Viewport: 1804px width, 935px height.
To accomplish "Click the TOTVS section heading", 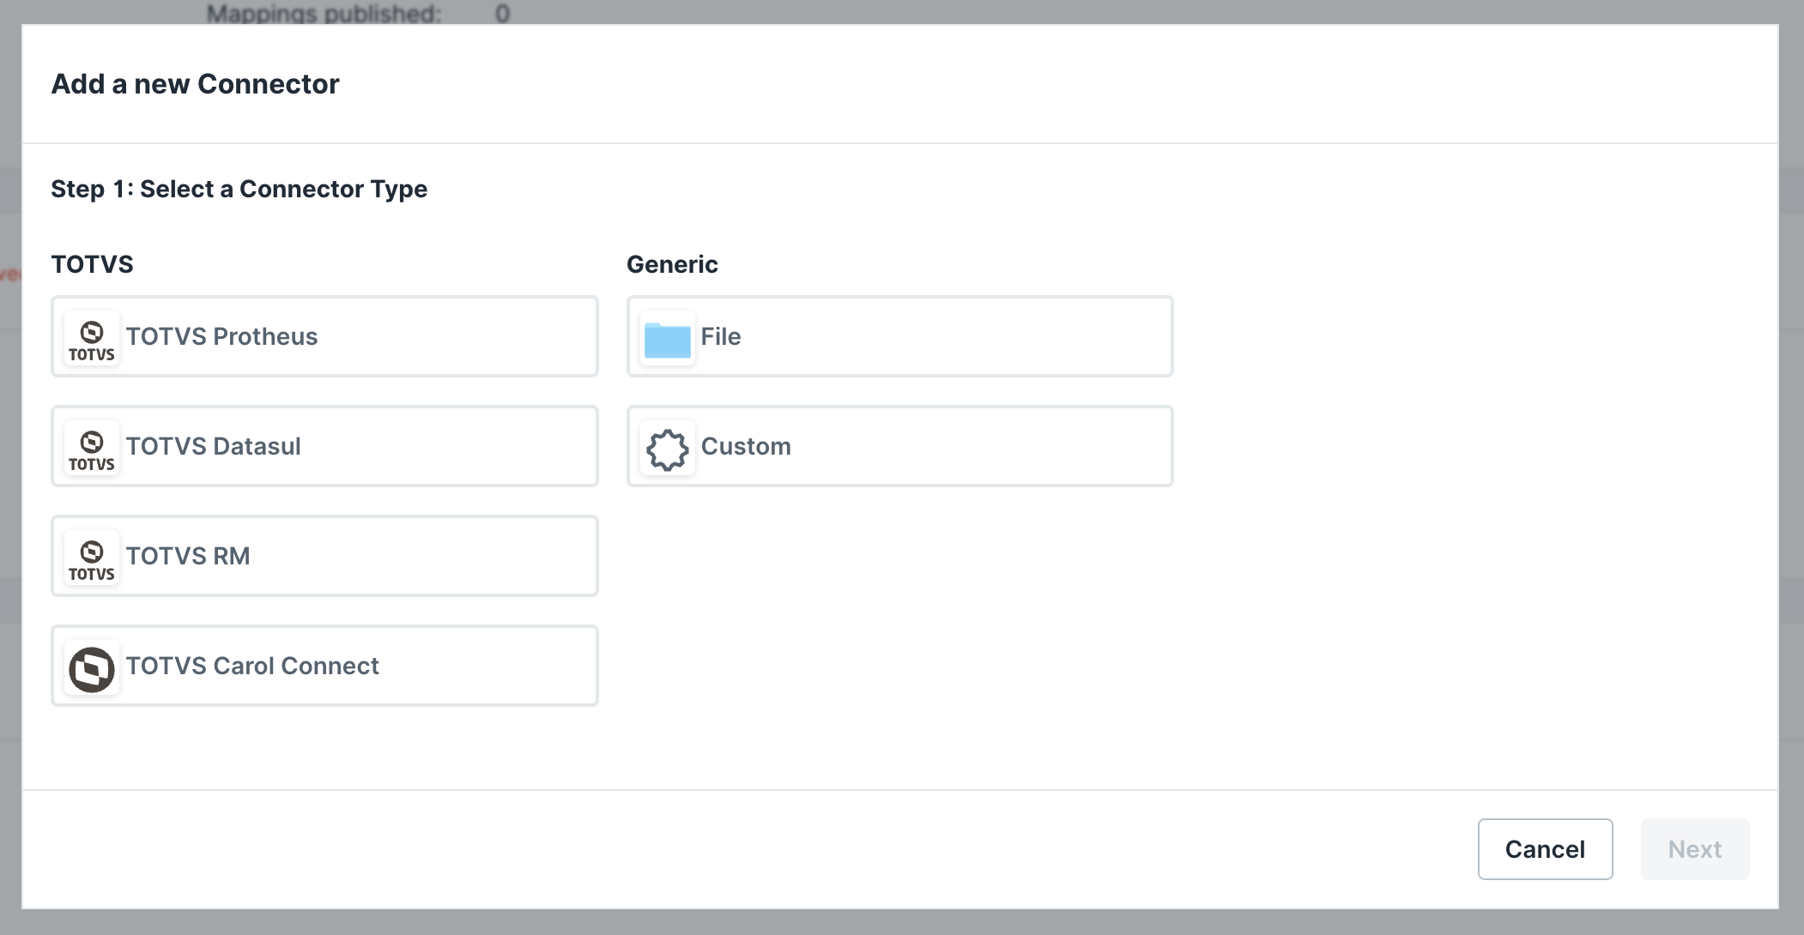I will tap(93, 264).
